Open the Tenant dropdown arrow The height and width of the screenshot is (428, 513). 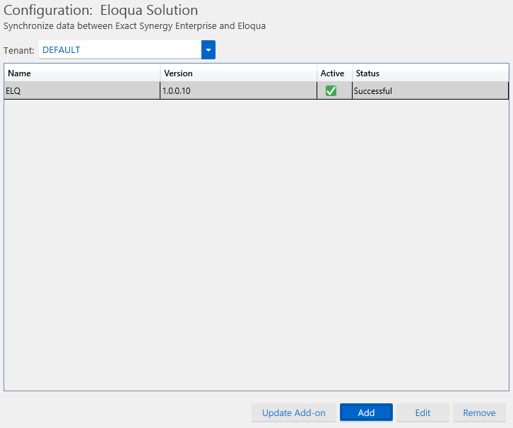point(208,50)
